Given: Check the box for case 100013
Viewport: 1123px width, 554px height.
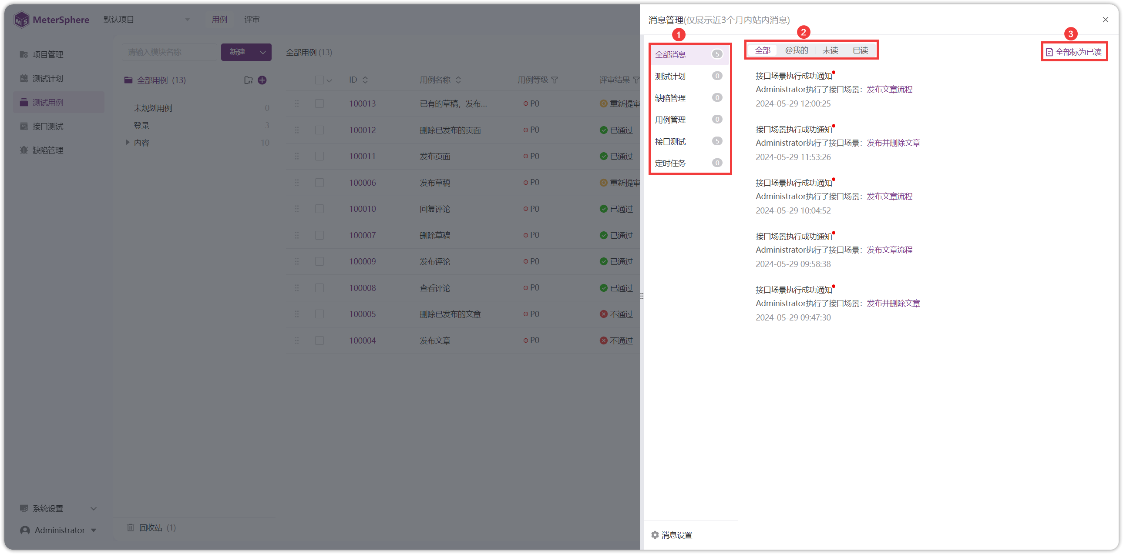Looking at the screenshot, I should tap(319, 103).
